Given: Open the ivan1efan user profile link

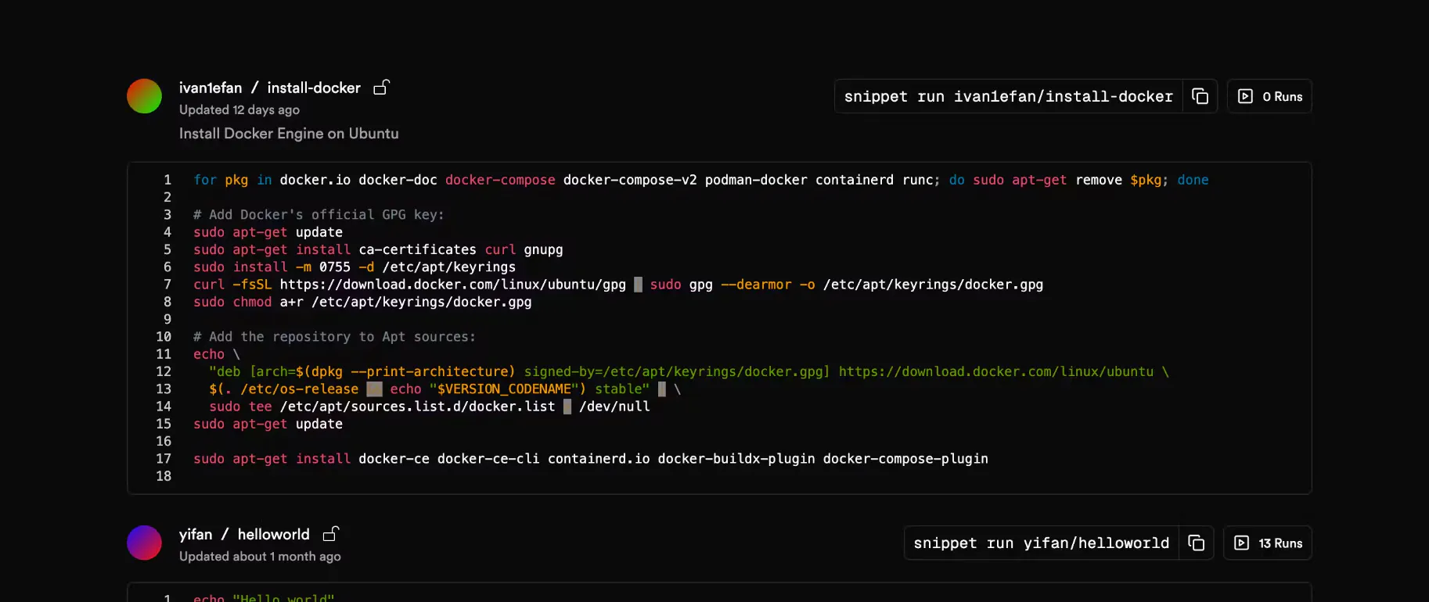Looking at the screenshot, I should coord(211,88).
